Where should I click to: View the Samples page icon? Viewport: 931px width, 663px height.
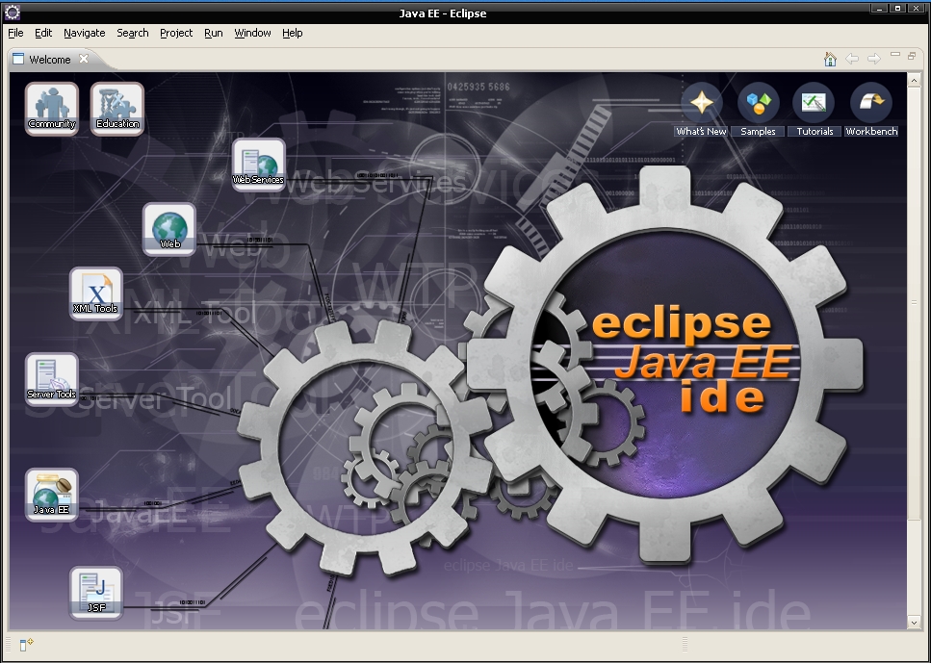pos(757,101)
